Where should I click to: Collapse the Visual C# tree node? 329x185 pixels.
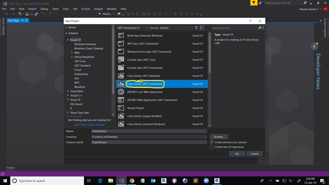(68, 40)
